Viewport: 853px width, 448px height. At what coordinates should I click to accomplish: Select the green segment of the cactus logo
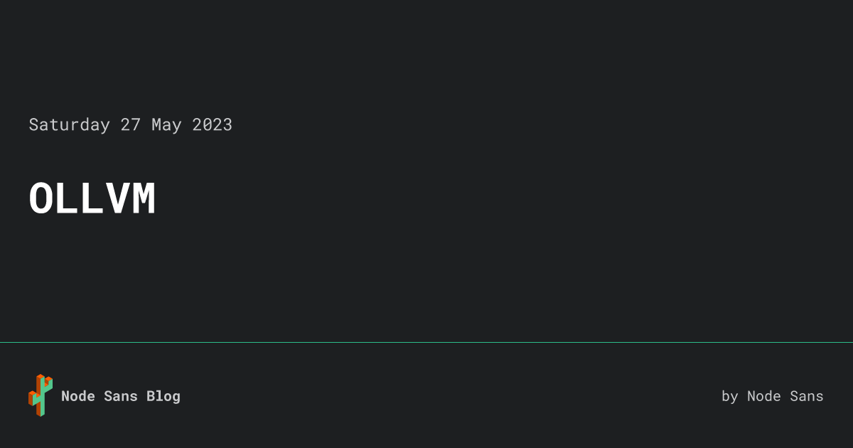(x=43, y=398)
